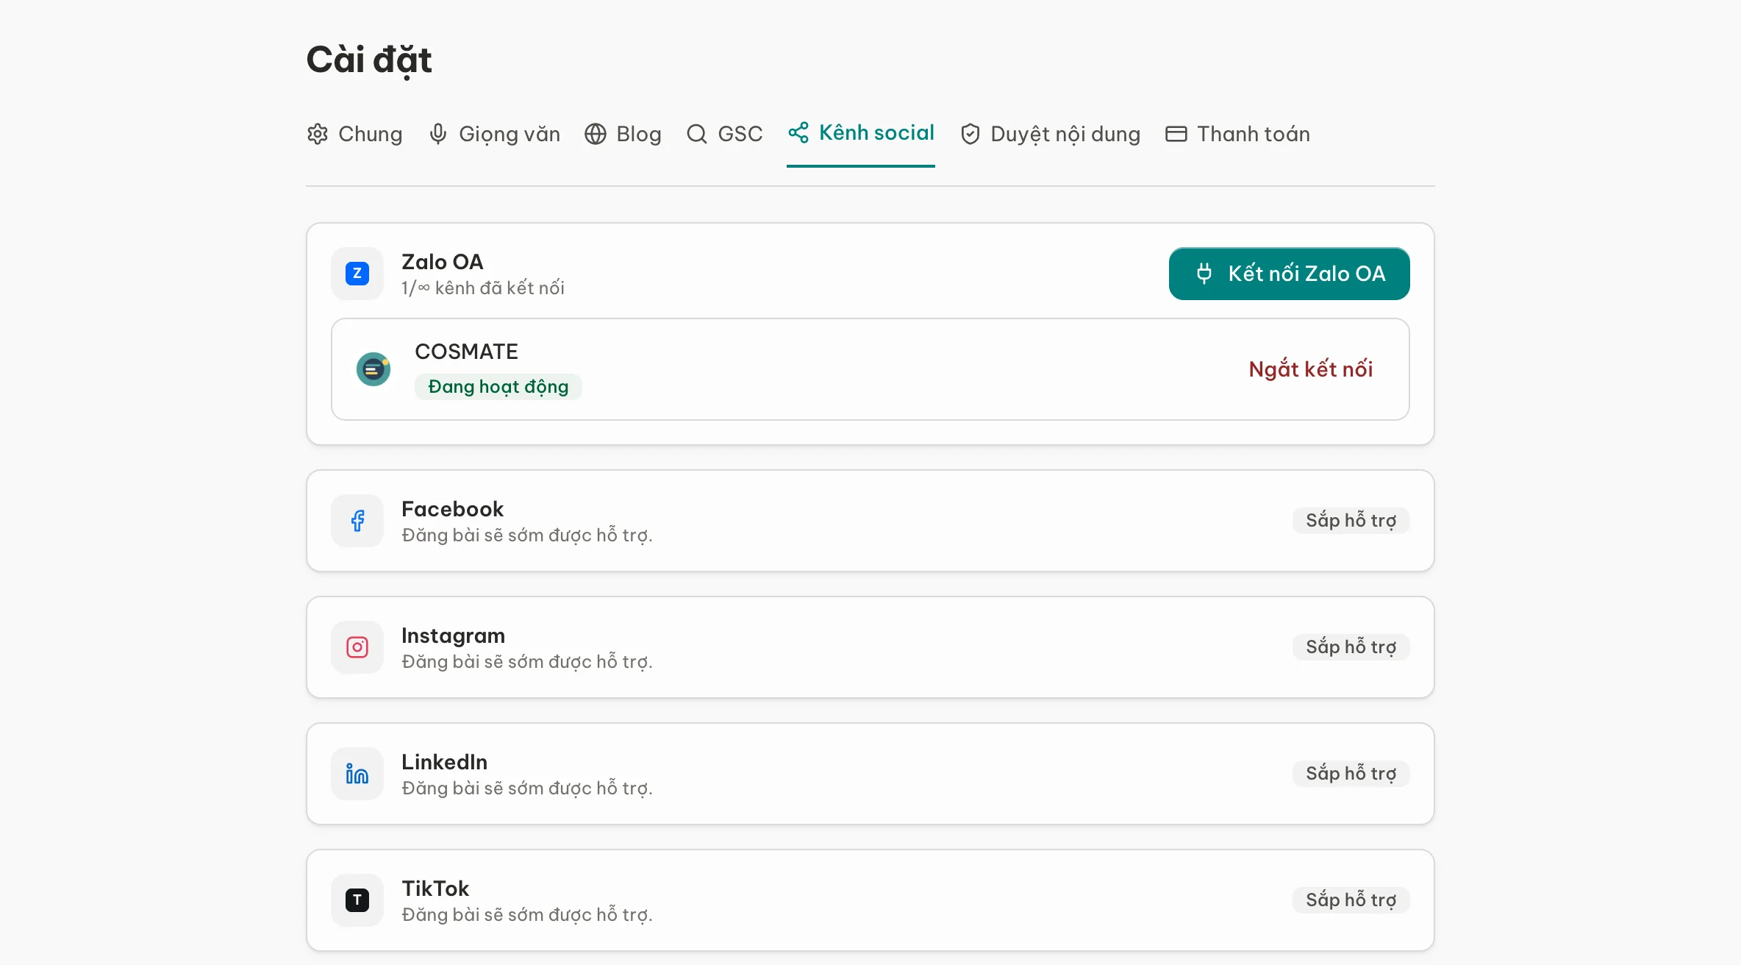The height and width of the screenshot is (965, 1741).
Task: Click the TikTok logo icon
Action: [x=357, y=900]
